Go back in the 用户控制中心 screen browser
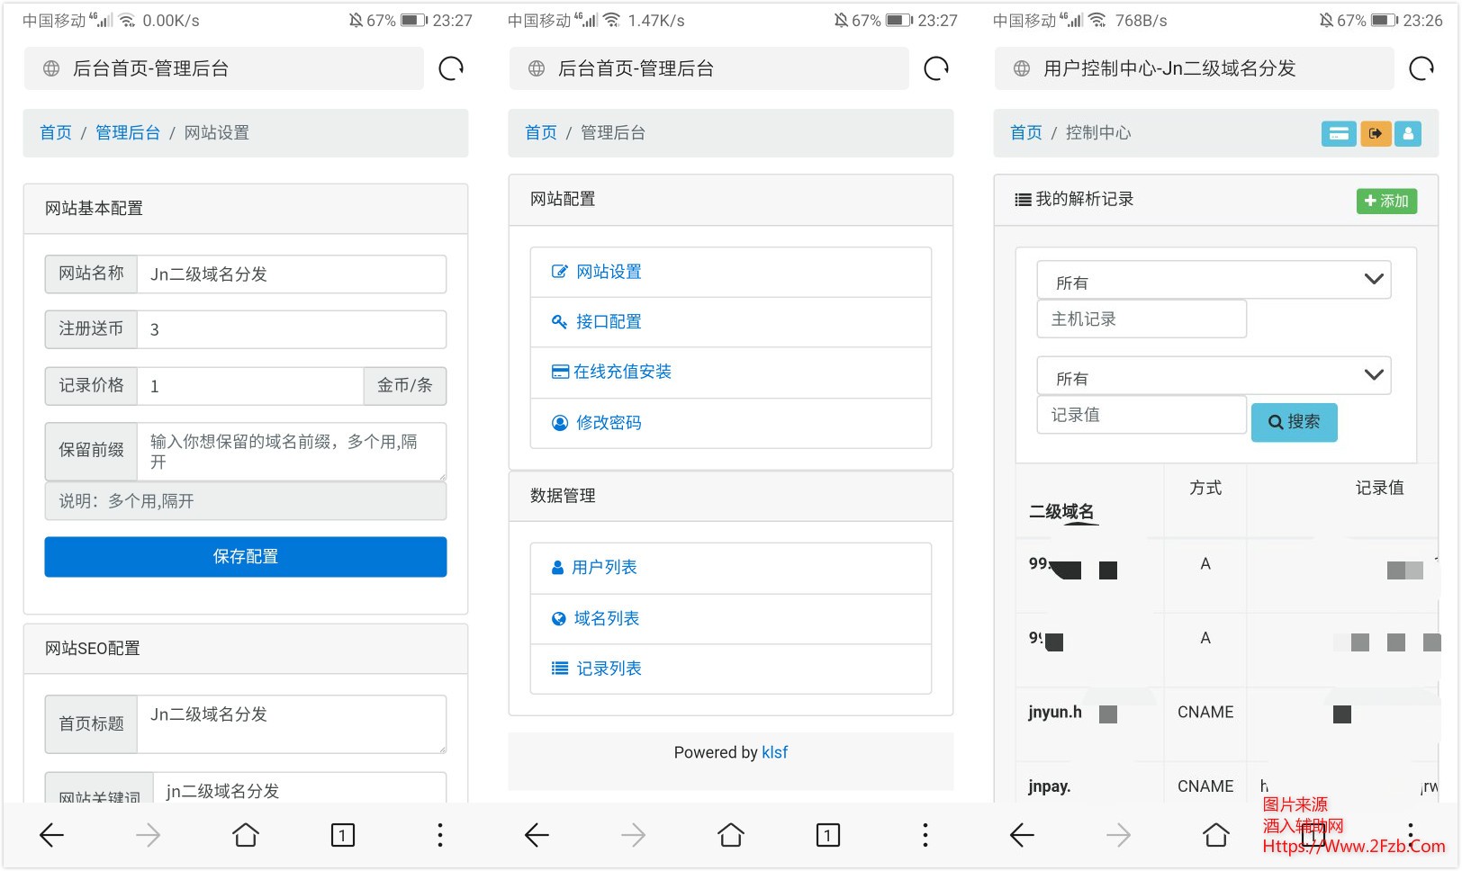Image resolution: width=1462 pixels, height=871 pixels. pos(1023,835)
